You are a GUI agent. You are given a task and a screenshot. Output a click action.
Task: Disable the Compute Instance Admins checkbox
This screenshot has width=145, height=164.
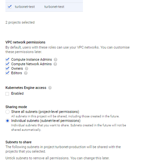[x=7, y=59]
